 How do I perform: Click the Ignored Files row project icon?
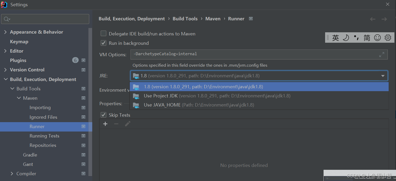(83, 117)
